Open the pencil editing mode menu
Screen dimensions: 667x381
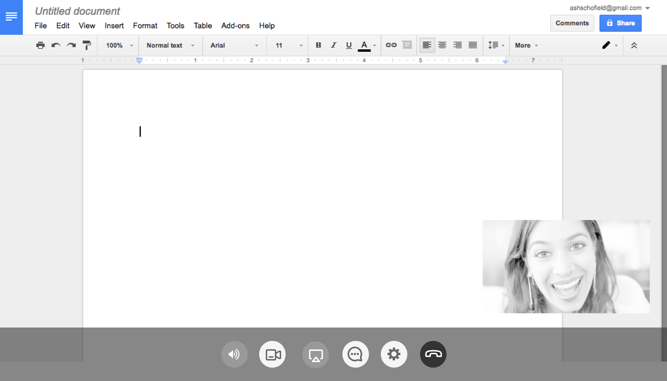pyautogui.click(x=610, y=45)
